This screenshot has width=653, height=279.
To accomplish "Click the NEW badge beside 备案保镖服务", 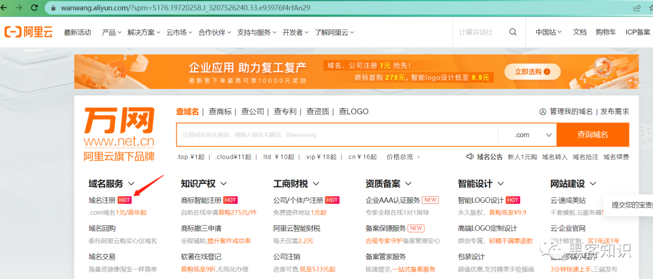I will point(416,228).
